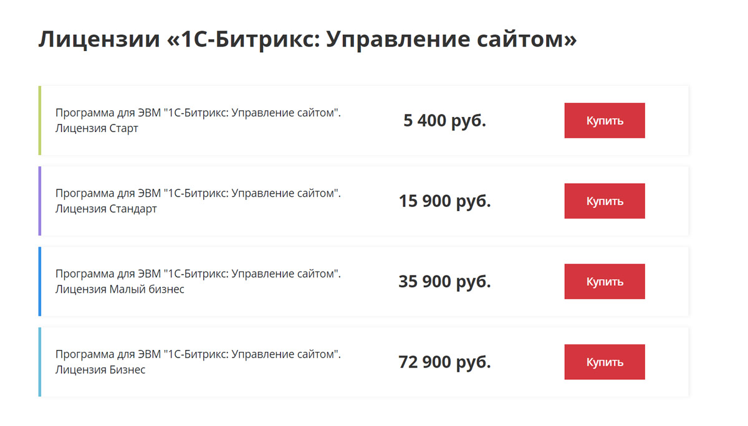Click the price 15 900 руб.
The width and height of the screenshot is (748, 426).
point(444,201)
